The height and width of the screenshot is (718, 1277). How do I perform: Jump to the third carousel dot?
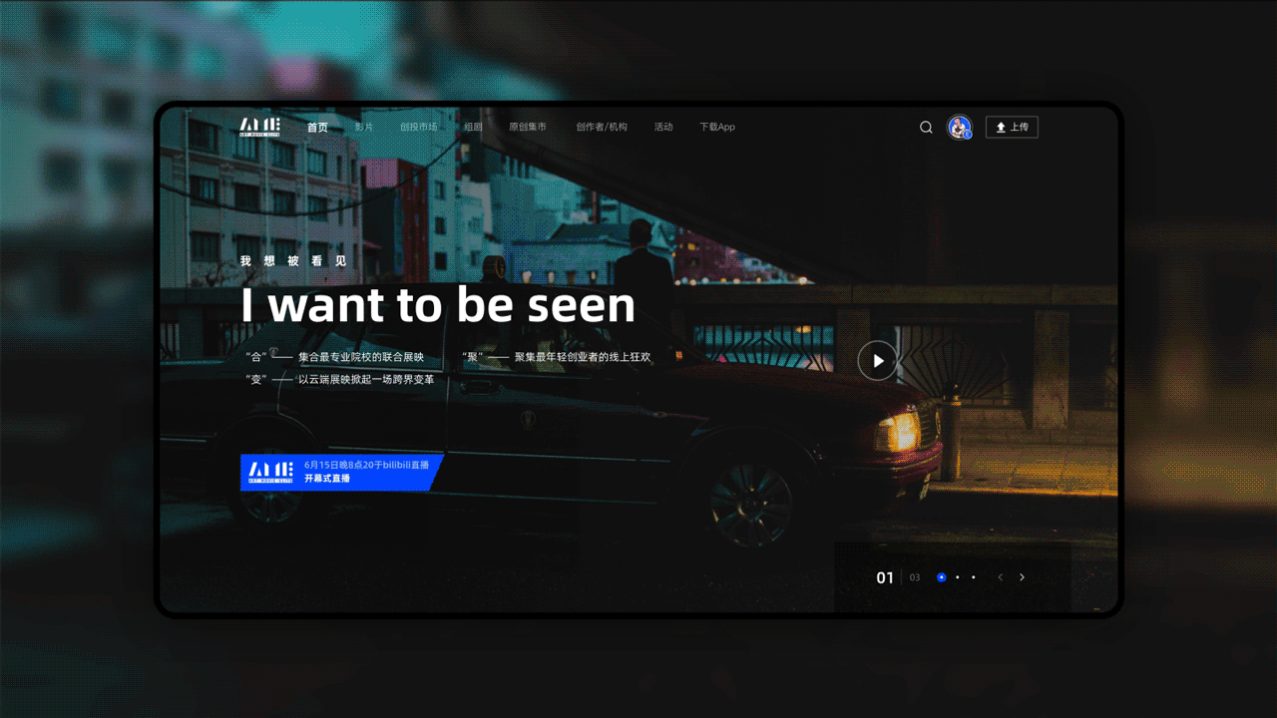[974, 577]
